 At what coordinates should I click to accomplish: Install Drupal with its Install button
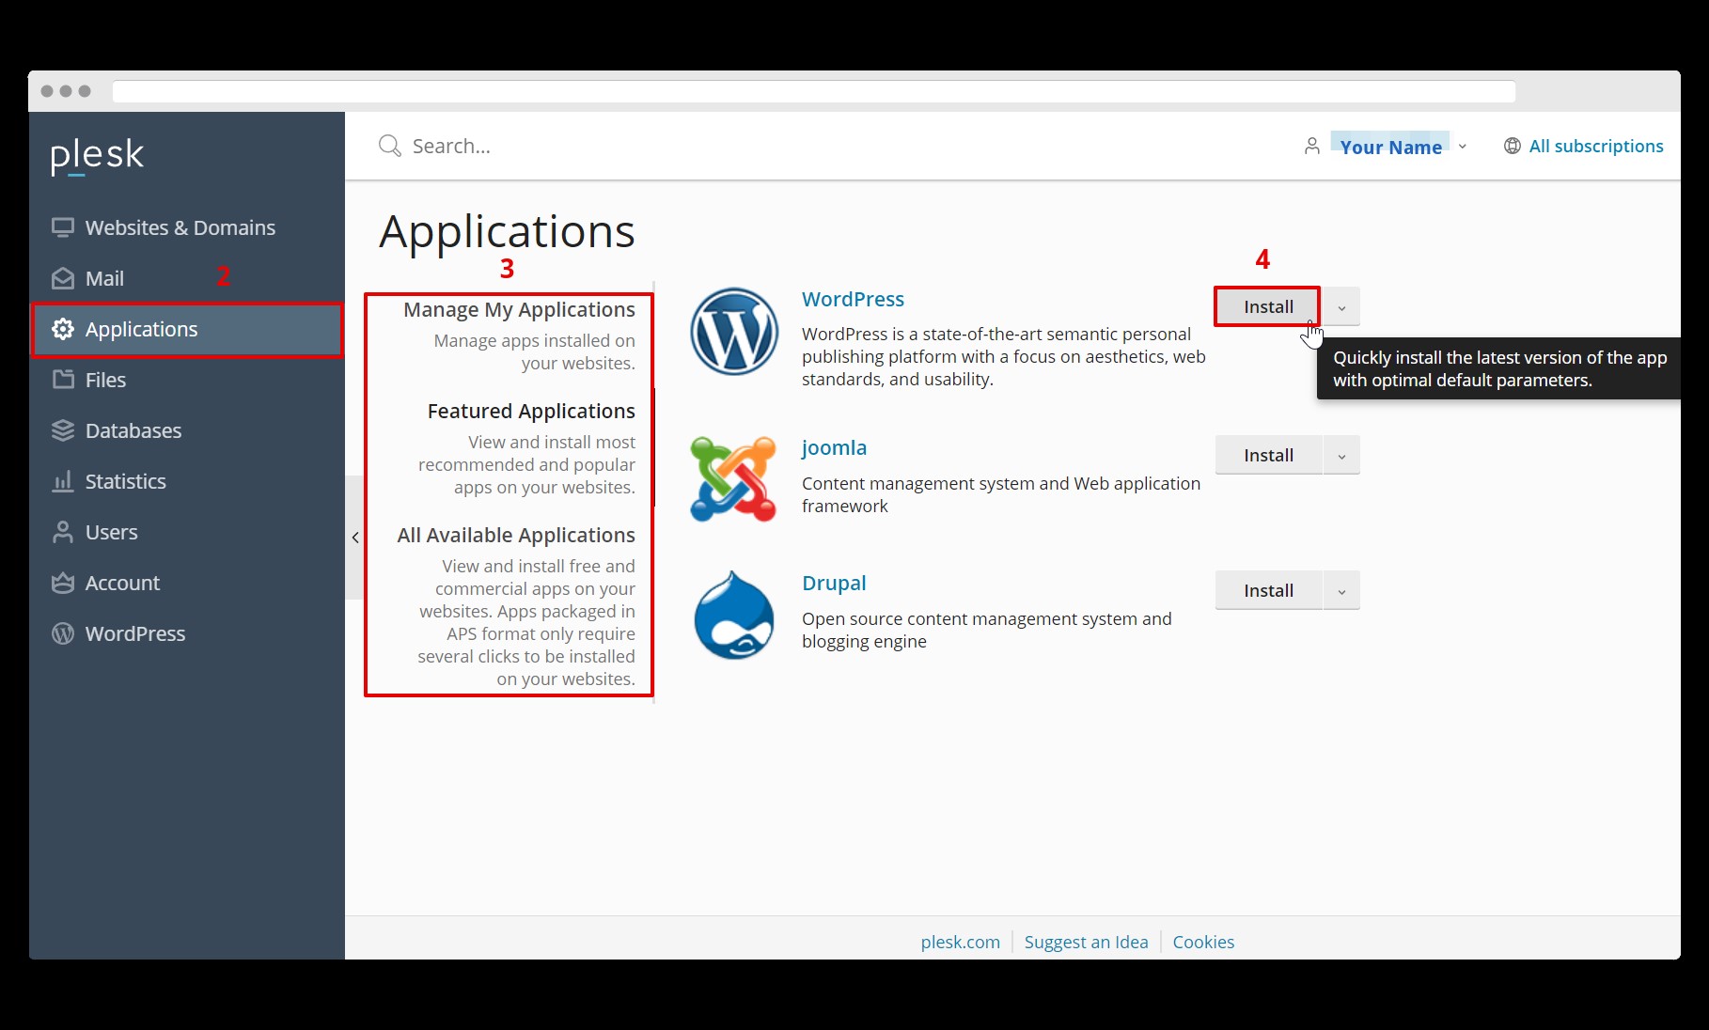[x=1268, y=590]
